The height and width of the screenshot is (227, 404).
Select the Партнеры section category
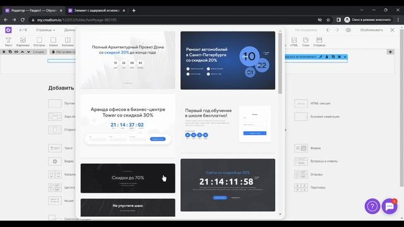tap(310, 188)
